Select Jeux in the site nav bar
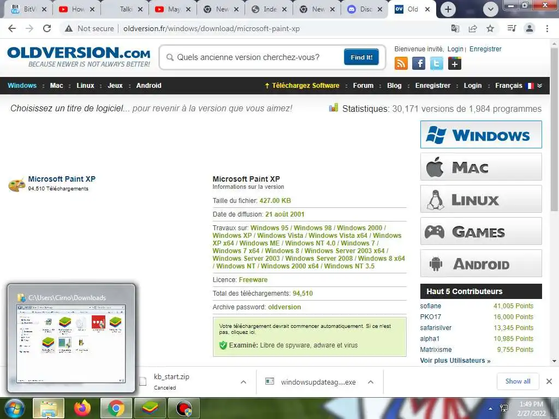559x419 pixels. (115, 86)
